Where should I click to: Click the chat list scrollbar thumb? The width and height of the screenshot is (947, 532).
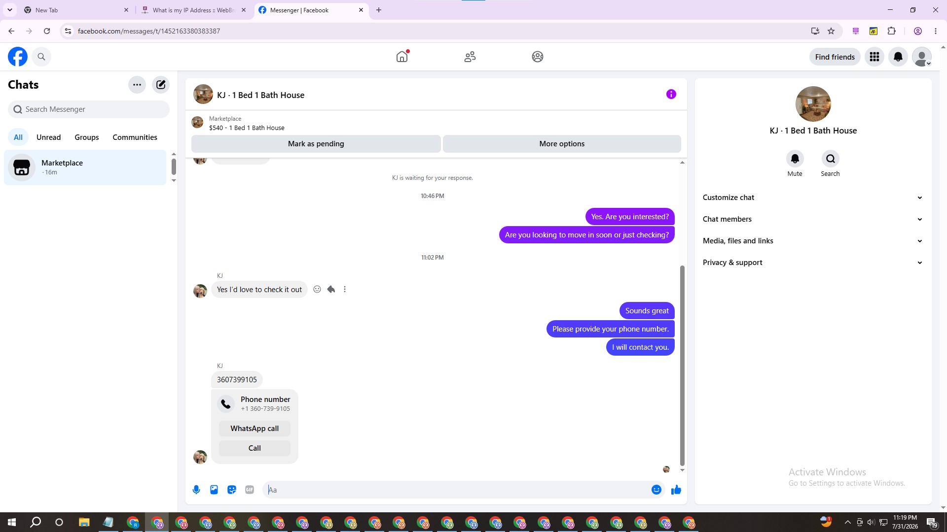[x=174, y=166]
